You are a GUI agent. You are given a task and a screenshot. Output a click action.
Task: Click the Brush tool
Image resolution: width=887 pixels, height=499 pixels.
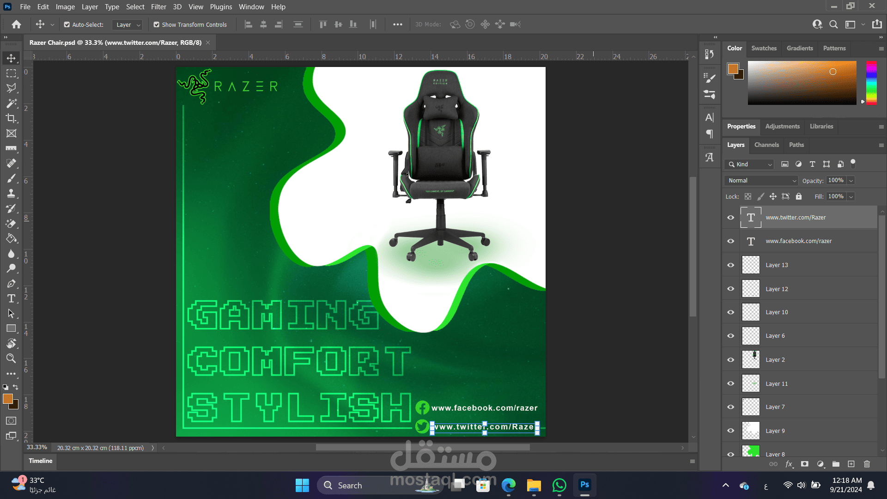(12, 178)
